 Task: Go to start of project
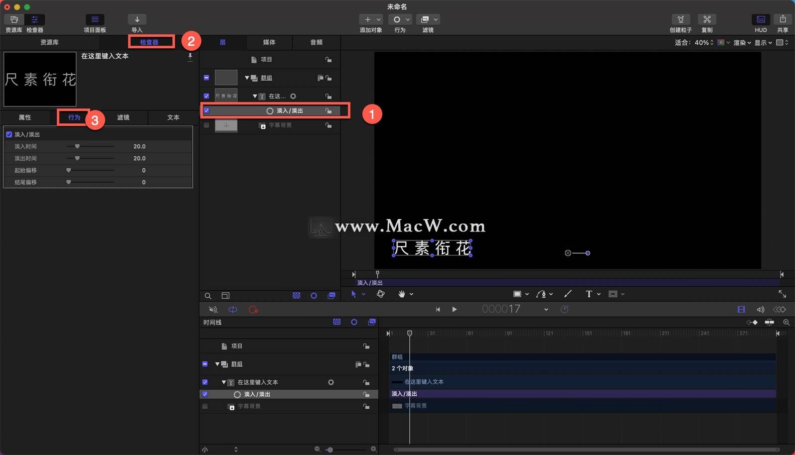tap(438, 310)
